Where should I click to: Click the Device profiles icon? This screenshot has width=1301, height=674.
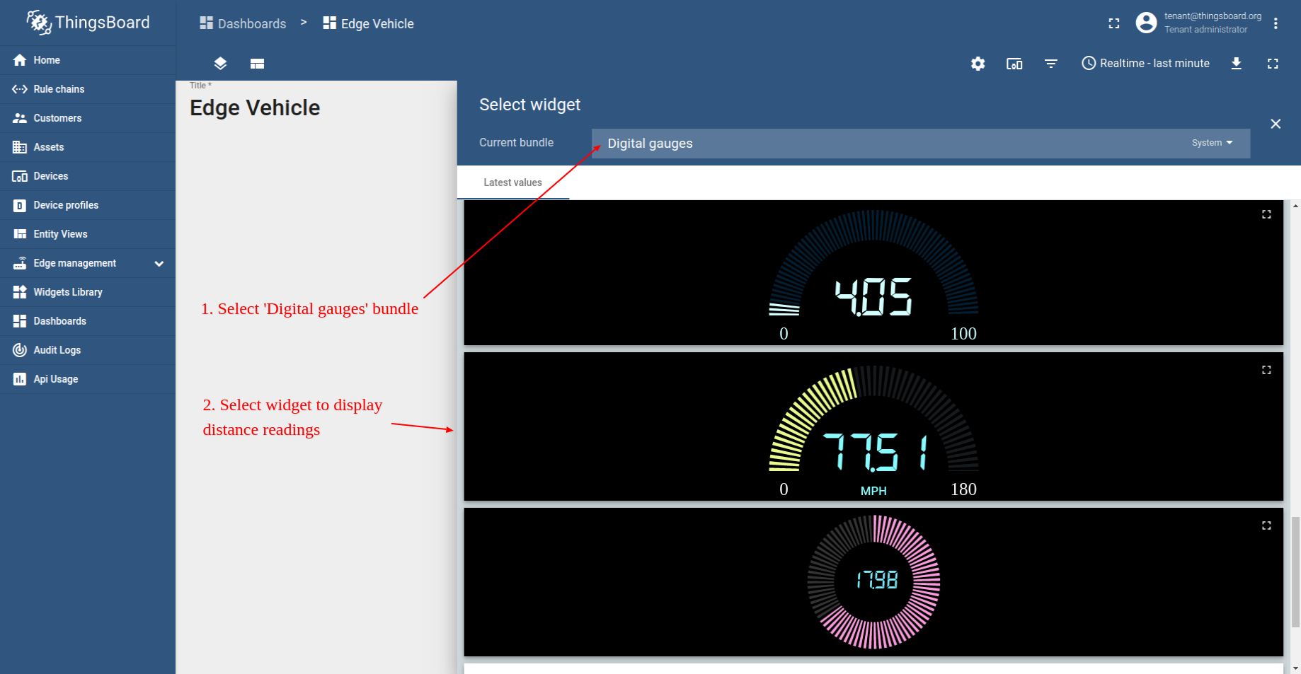(x=20, y=205)
